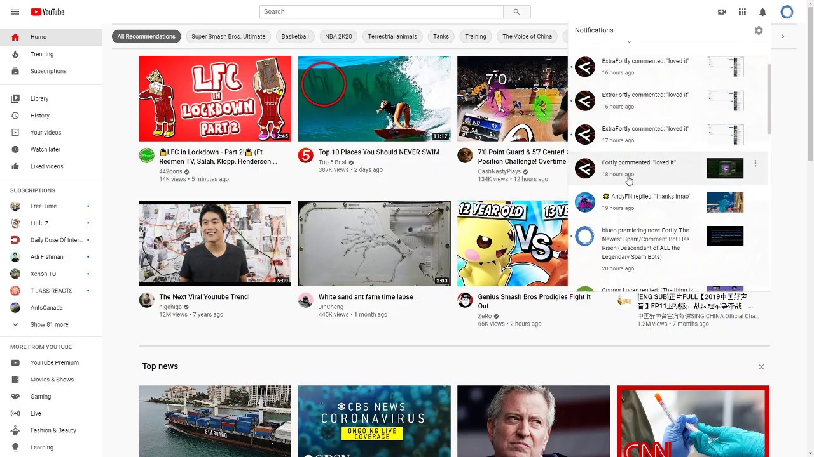Open Free Time subscription channel
Screen dimensions: 814x457
(51, 206)
